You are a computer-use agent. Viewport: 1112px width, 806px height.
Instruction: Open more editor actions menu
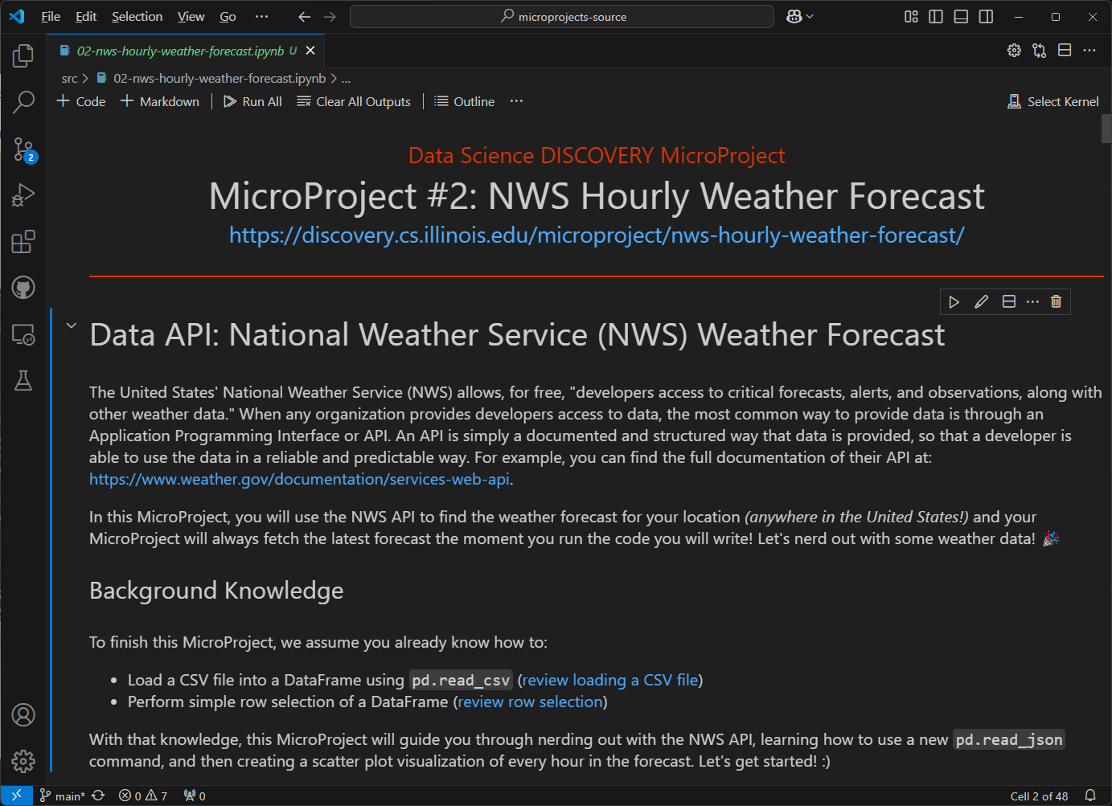point(1089,51)
